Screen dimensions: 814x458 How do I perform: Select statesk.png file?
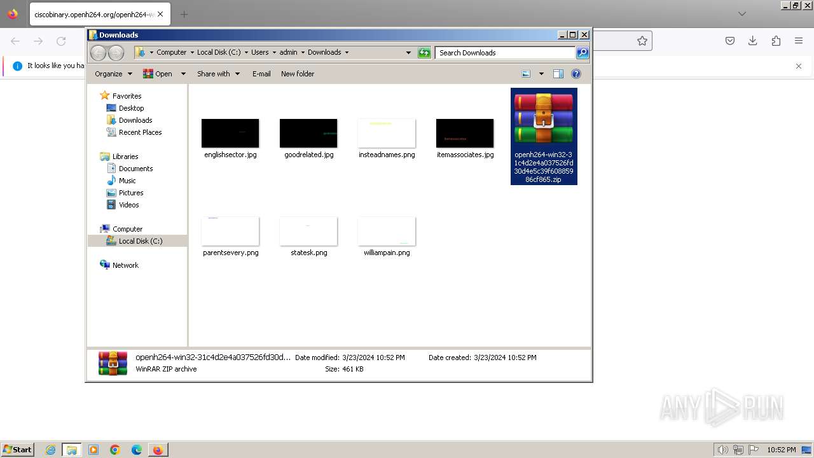click(x=308, y=236)
